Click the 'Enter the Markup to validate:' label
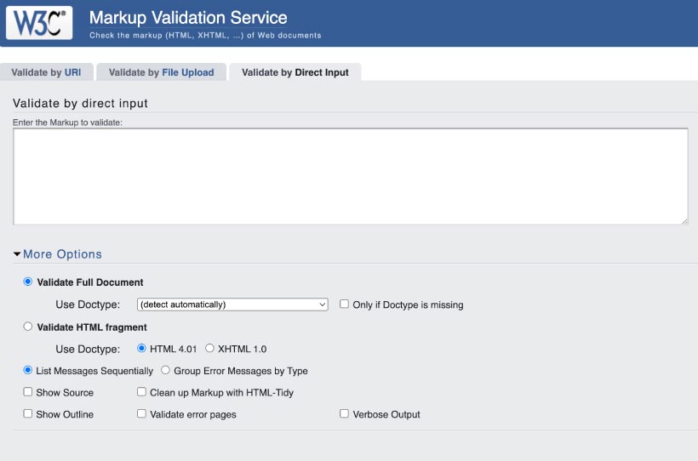 67,122
